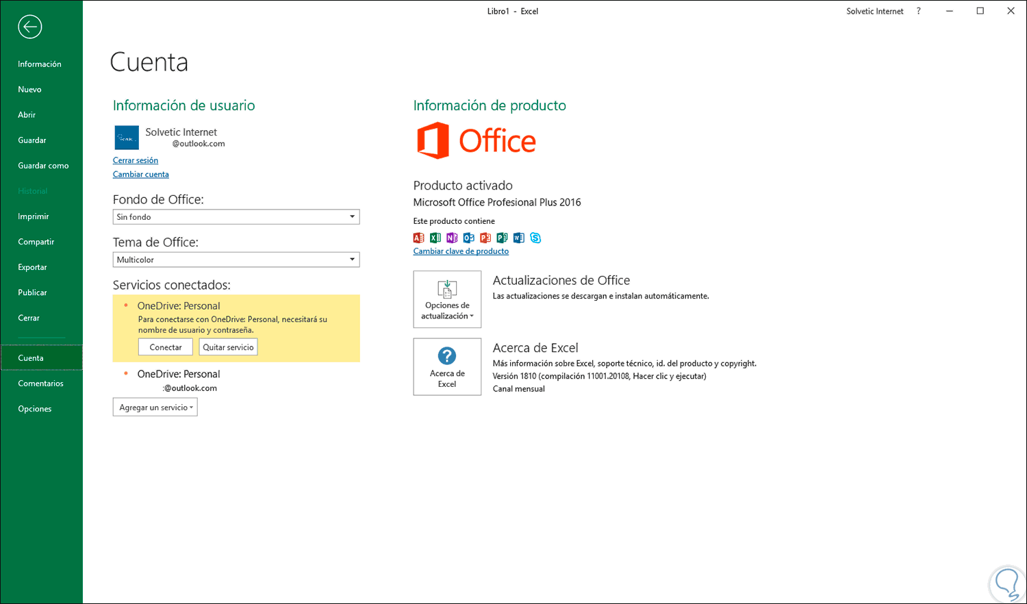Click the Excel product icon
This screenshot has width=1027, height=604.
[435, 238]
